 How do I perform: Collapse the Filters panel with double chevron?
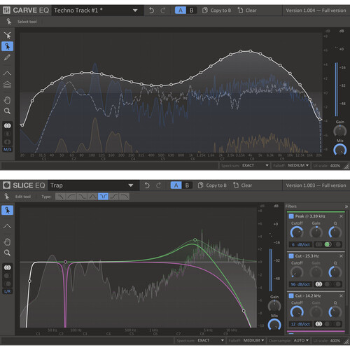pos(346,206)
